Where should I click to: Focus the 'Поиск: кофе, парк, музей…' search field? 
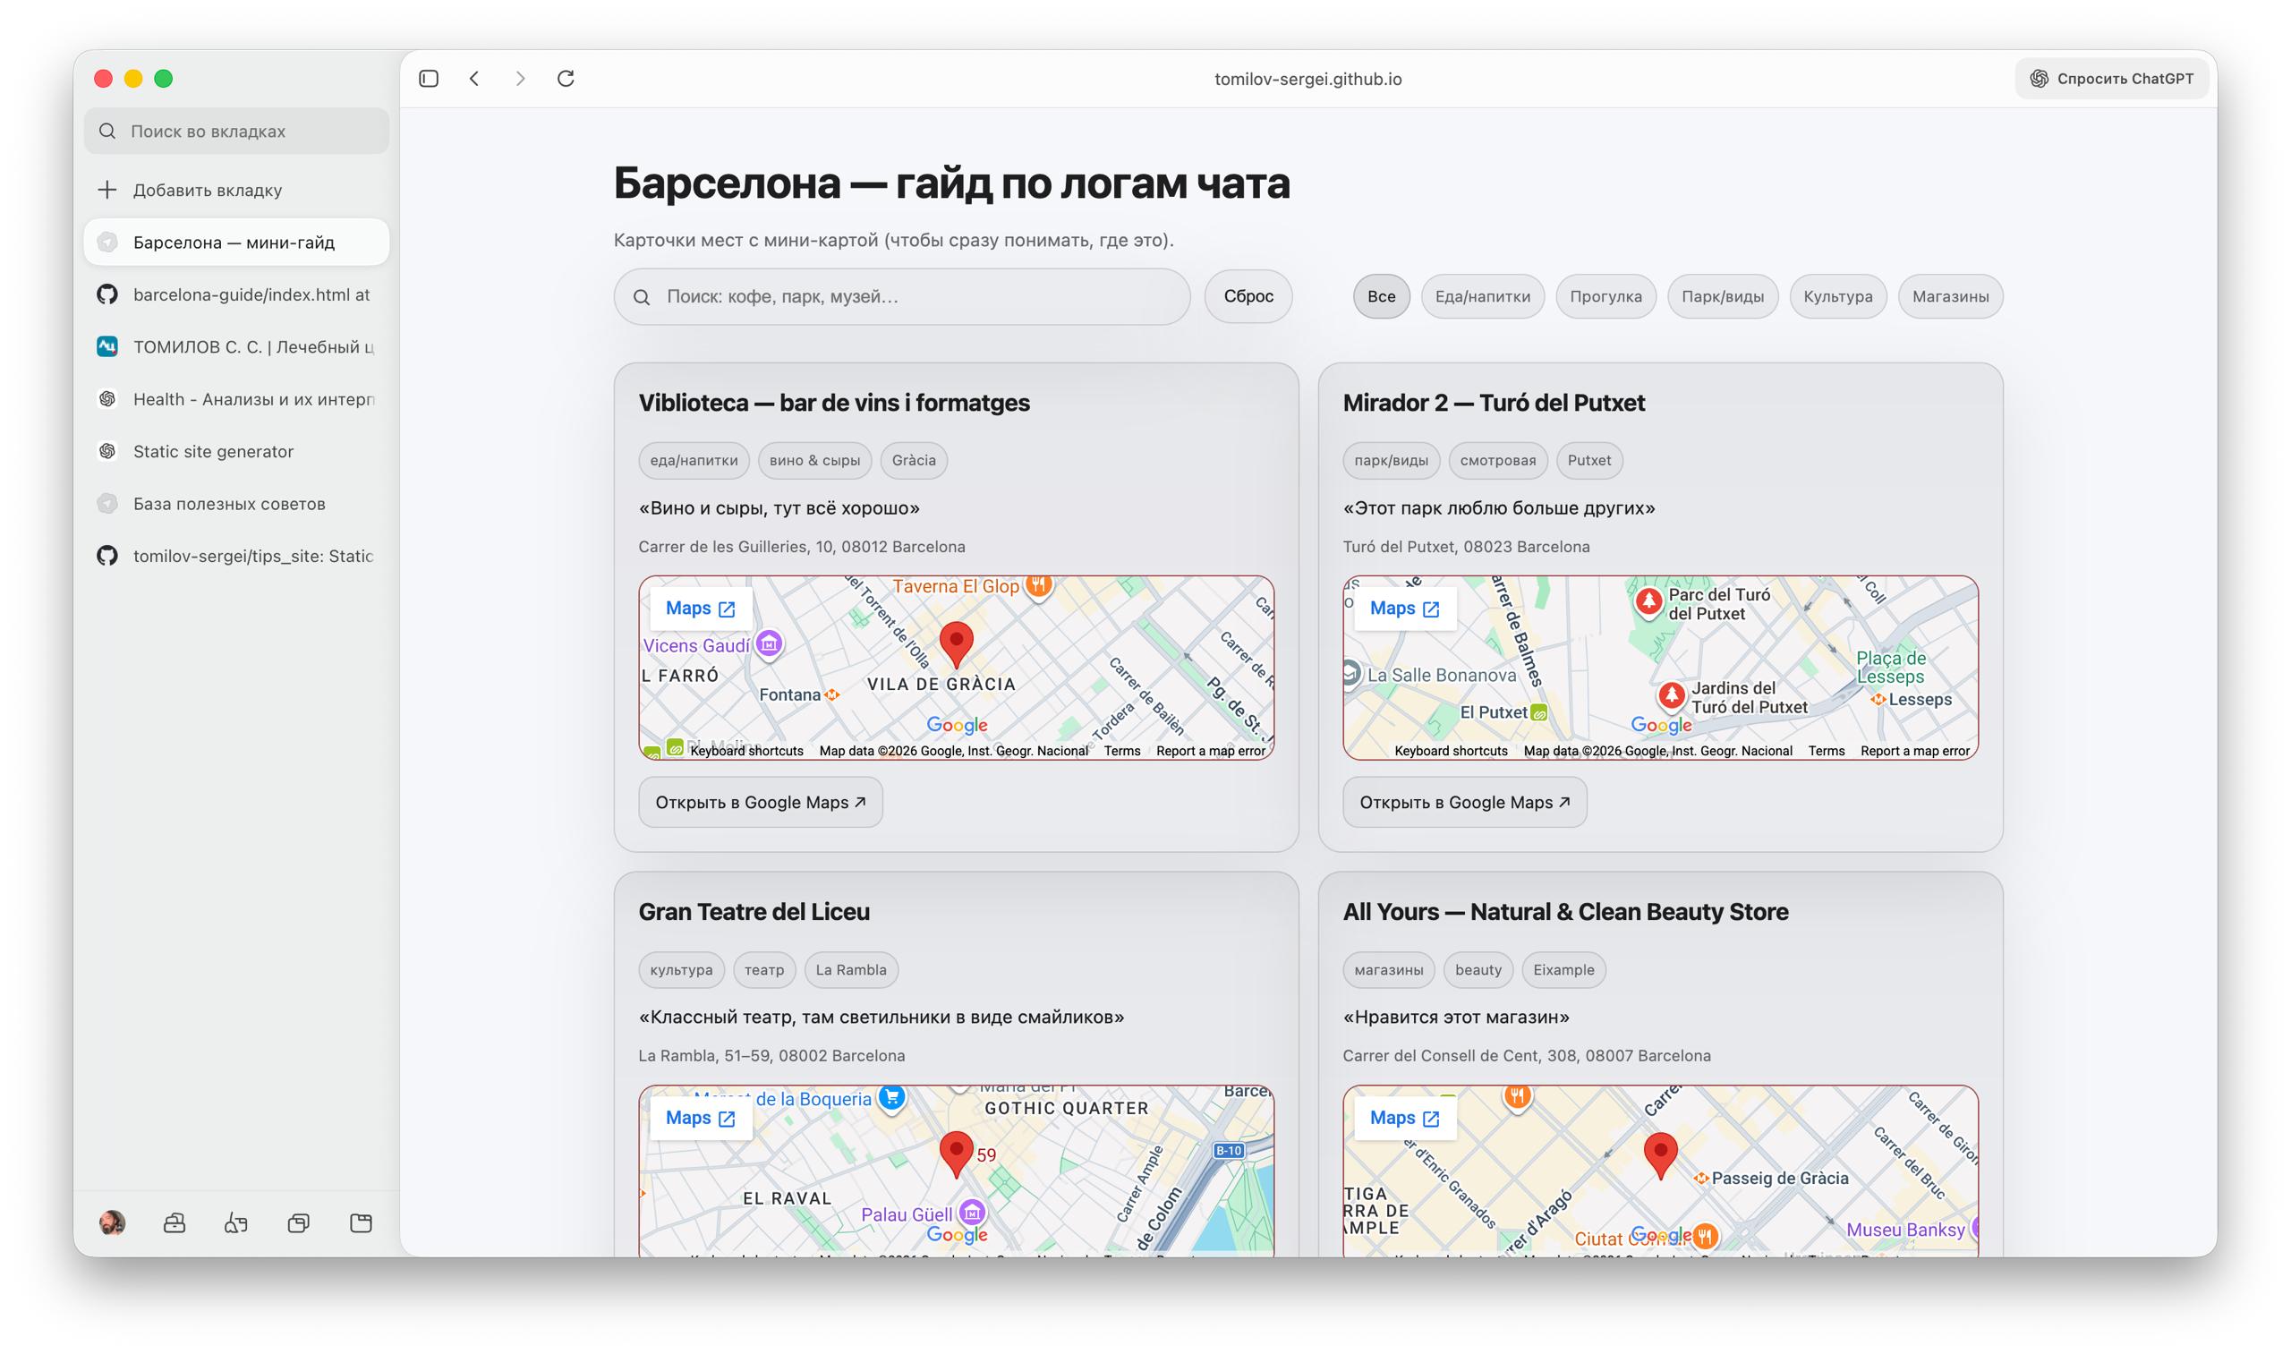click(x=902, y=296)
